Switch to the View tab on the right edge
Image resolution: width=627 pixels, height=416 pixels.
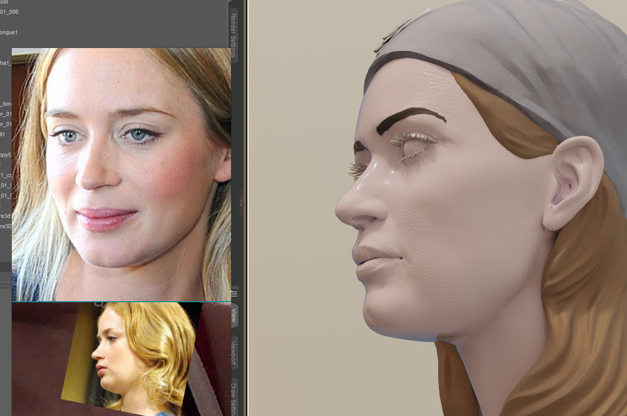[x=234, y=315]
